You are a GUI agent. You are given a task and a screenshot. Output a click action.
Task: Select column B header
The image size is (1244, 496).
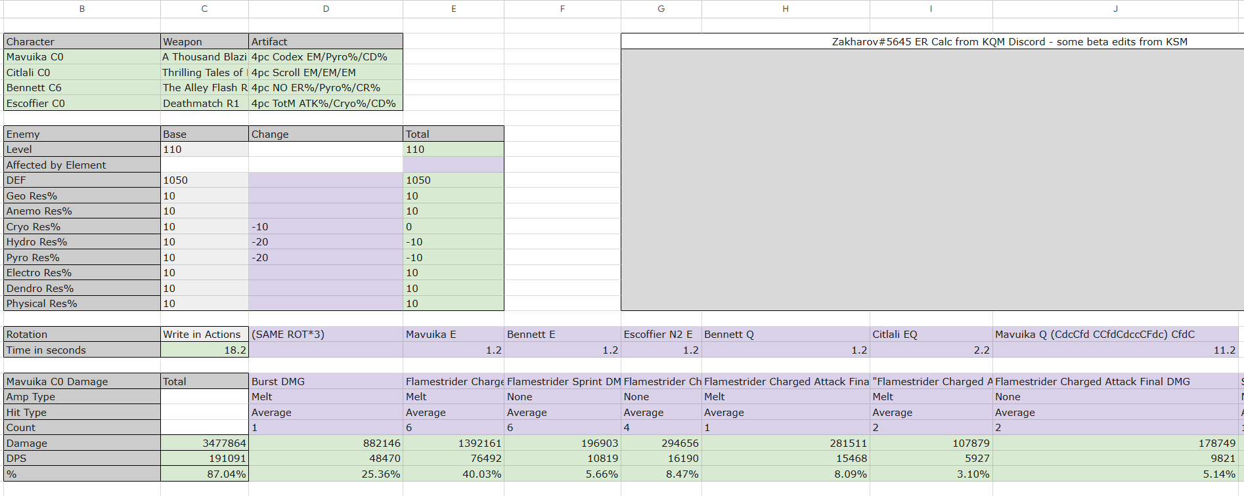point(82,9)
